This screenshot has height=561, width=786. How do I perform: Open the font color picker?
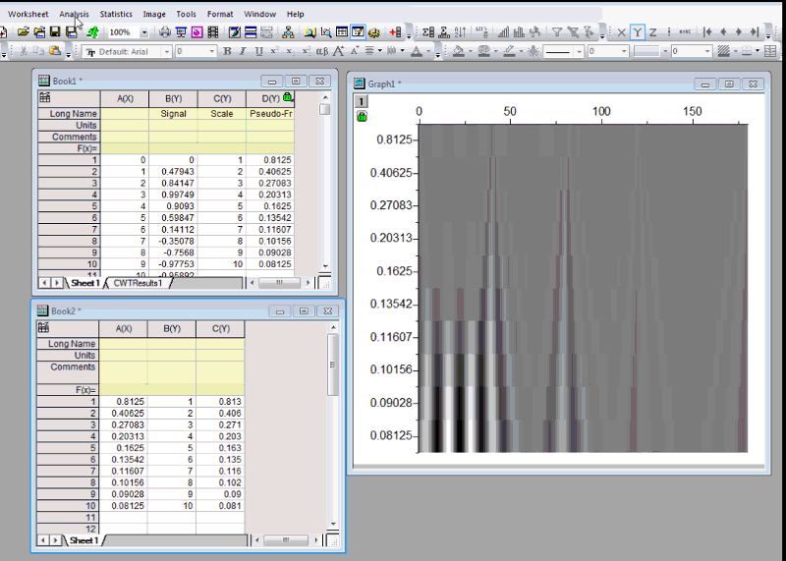pyautogui.click(x=419, y=51)
